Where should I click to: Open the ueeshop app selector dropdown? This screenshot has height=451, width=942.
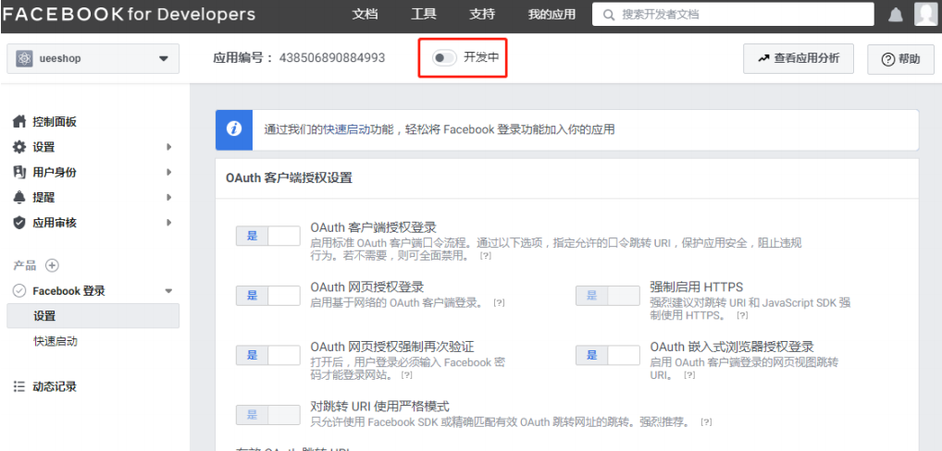93,59
